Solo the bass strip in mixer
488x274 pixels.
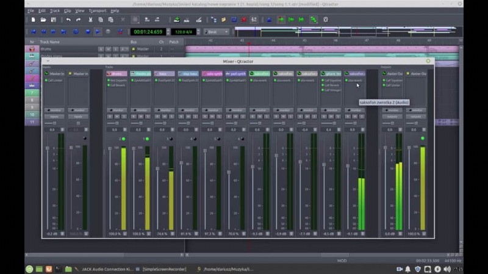171,117
